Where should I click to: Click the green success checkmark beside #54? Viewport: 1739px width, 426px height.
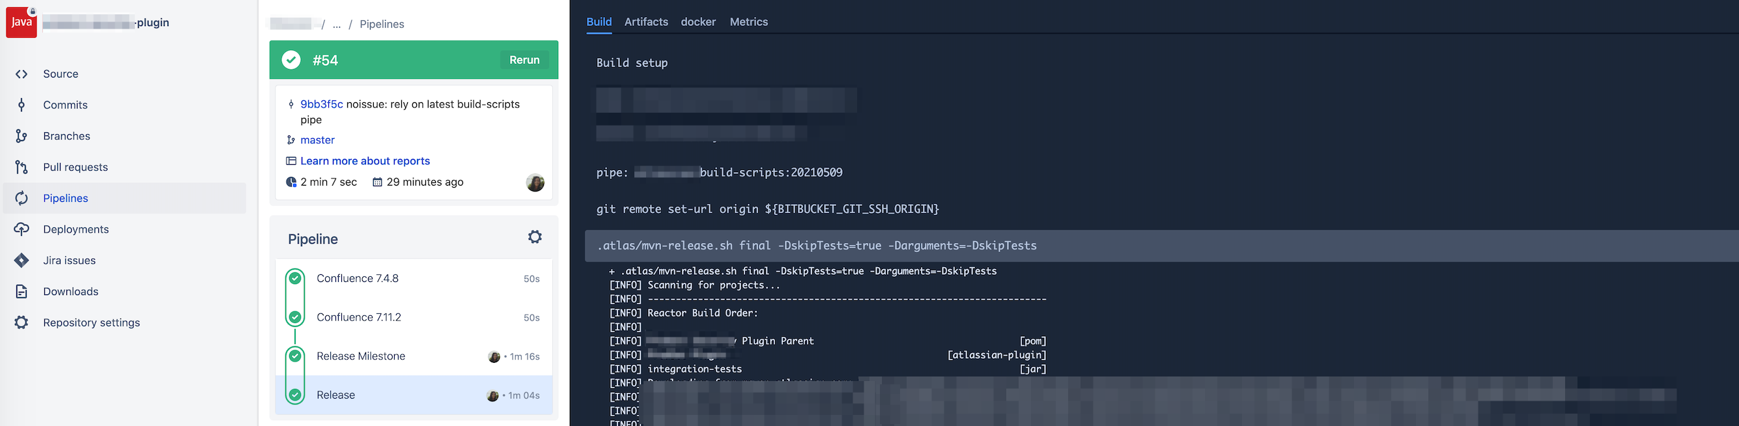tap(291, 60)
